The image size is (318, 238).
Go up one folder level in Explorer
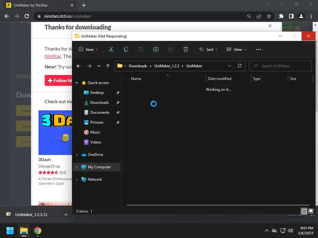click(x=108, y=66)
